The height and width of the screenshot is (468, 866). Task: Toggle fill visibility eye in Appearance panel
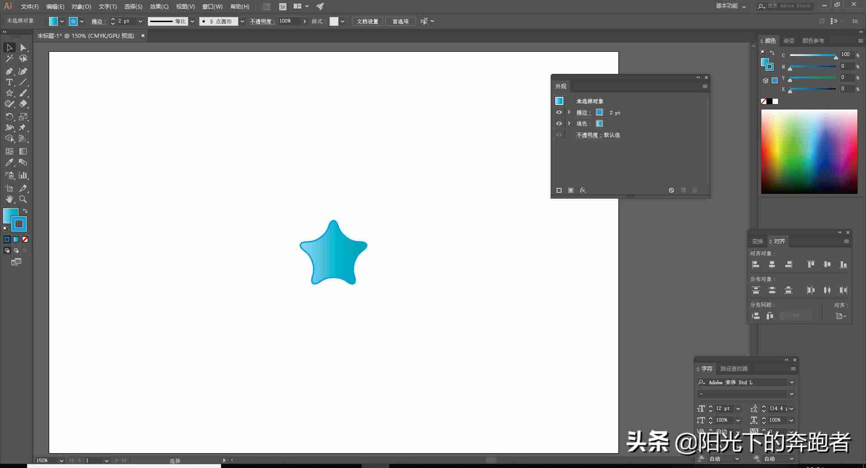click(x=559, y=123)
